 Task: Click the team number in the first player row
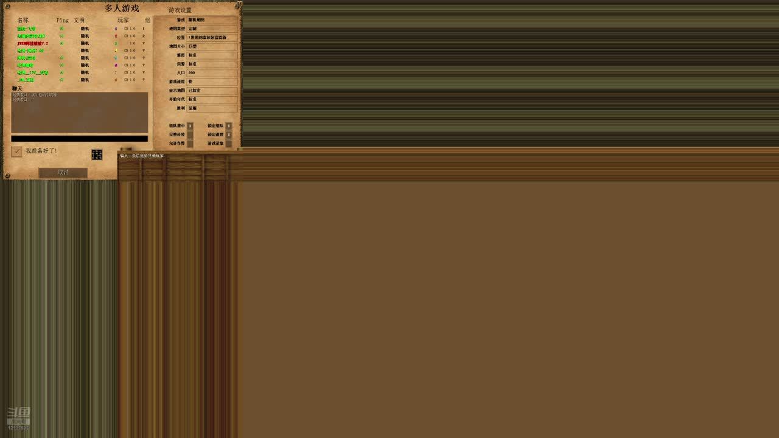pos(144,29)
